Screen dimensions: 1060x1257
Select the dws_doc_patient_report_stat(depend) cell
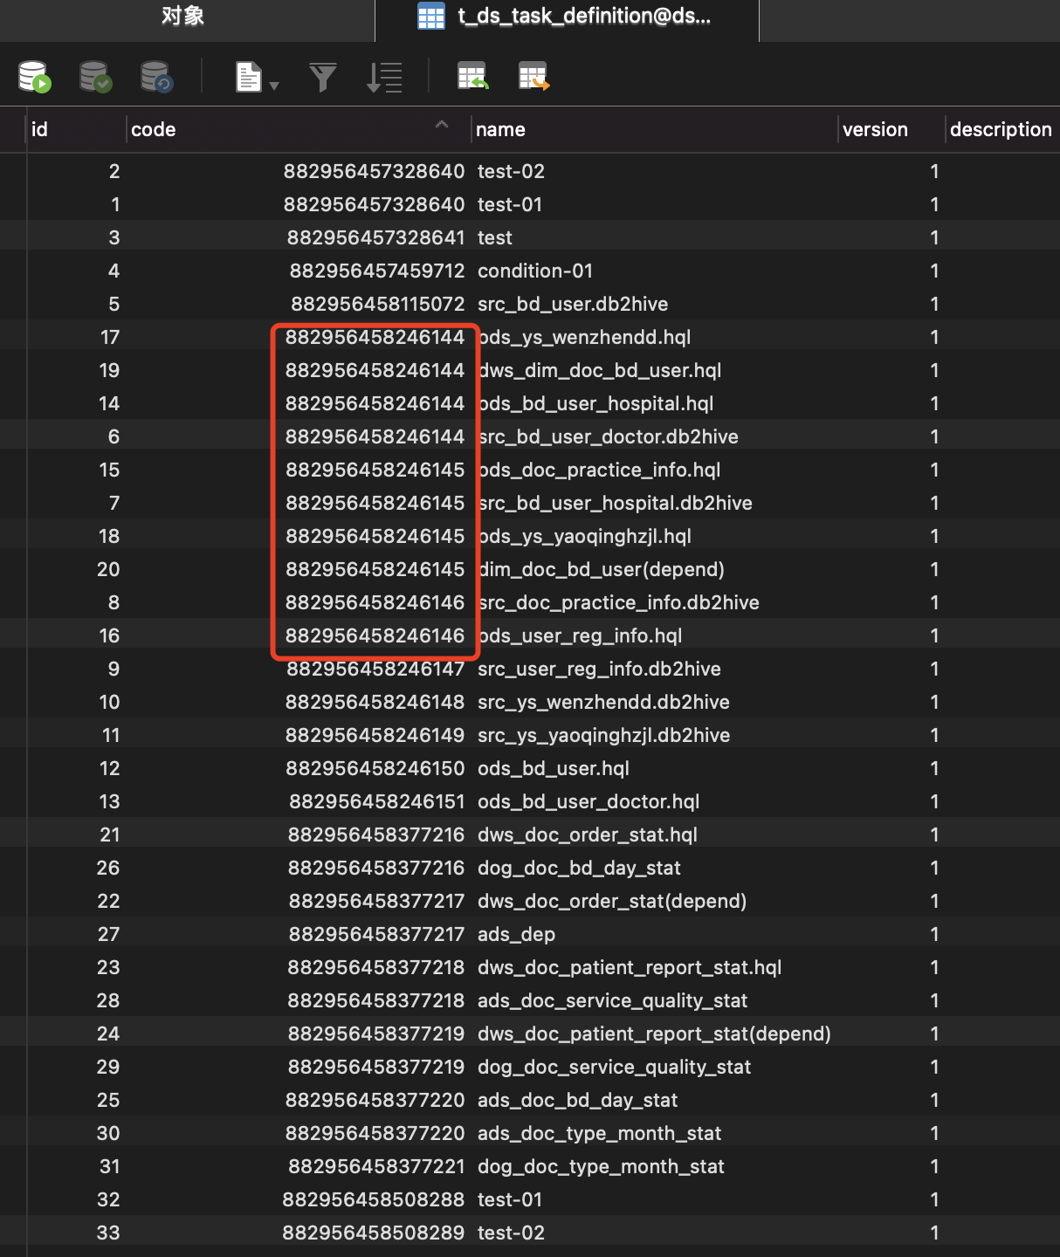click(x=654, y=1034)
